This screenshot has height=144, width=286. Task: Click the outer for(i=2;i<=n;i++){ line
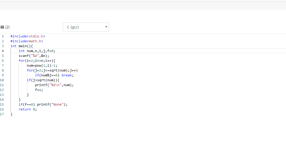click(x=37, y=61)
